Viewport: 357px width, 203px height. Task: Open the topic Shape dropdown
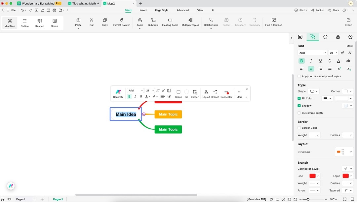tap(313, 91)
